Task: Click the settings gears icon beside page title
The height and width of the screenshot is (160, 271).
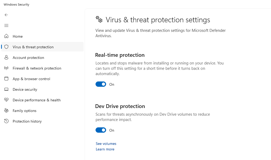Action: (99, 19)
